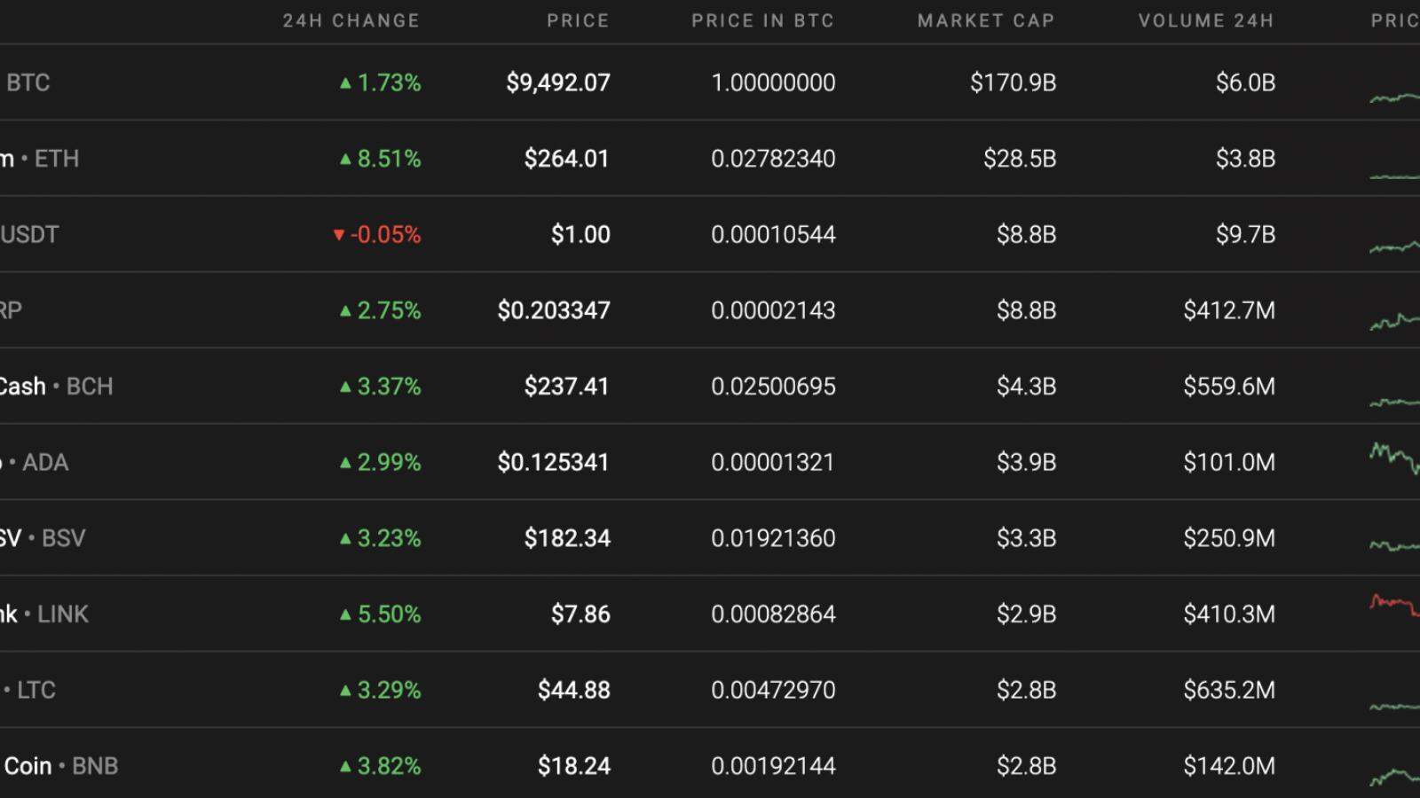Click the green up arrow beside 1.73%
This screenshot has height=798, width=1420.
tap(345, 83)
